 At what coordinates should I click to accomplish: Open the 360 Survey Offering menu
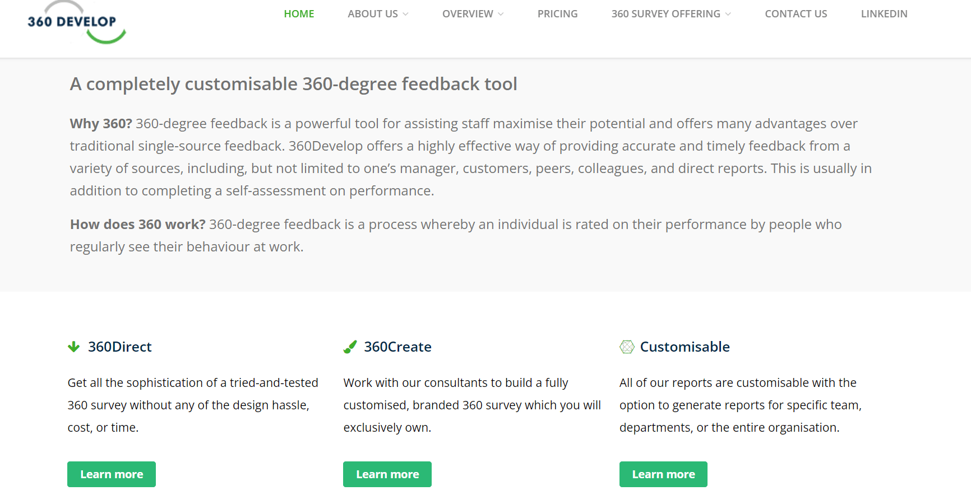click(665, 14)
